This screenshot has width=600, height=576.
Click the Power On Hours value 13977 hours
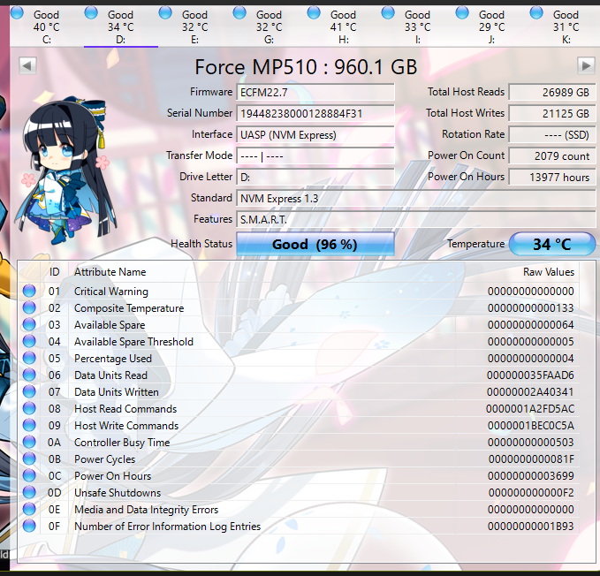552,177
